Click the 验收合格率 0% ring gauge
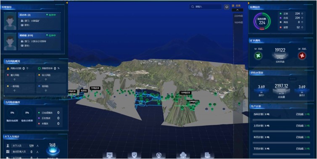 [27, 113]
